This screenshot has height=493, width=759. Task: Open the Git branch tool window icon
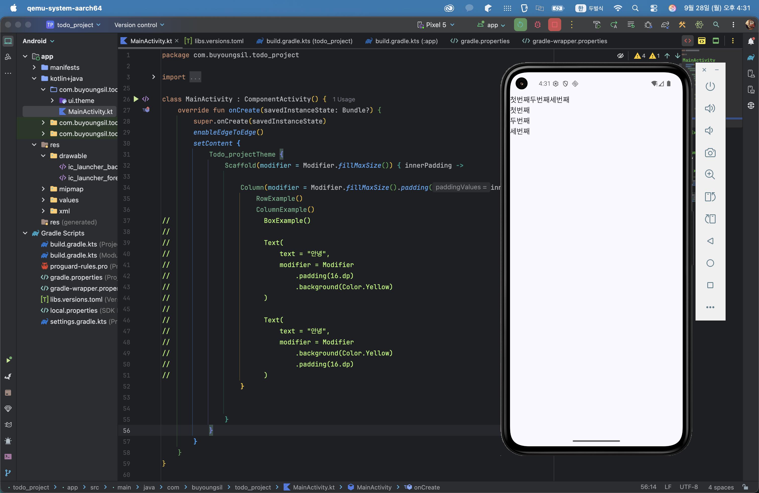click(8, 473)
